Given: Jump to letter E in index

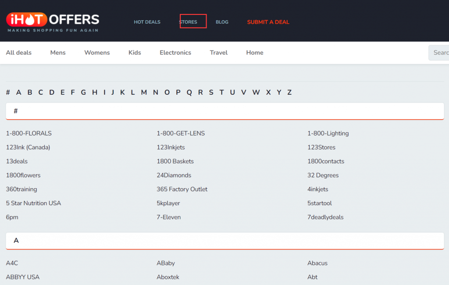Looking at the screenshot, I should click(x=62, y=92).
